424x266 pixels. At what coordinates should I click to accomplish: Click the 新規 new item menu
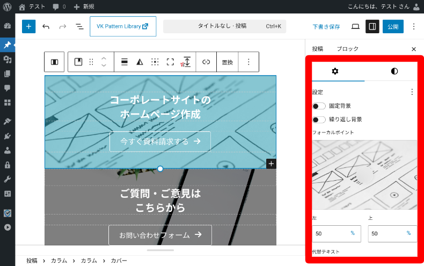(x=84, y=7)
